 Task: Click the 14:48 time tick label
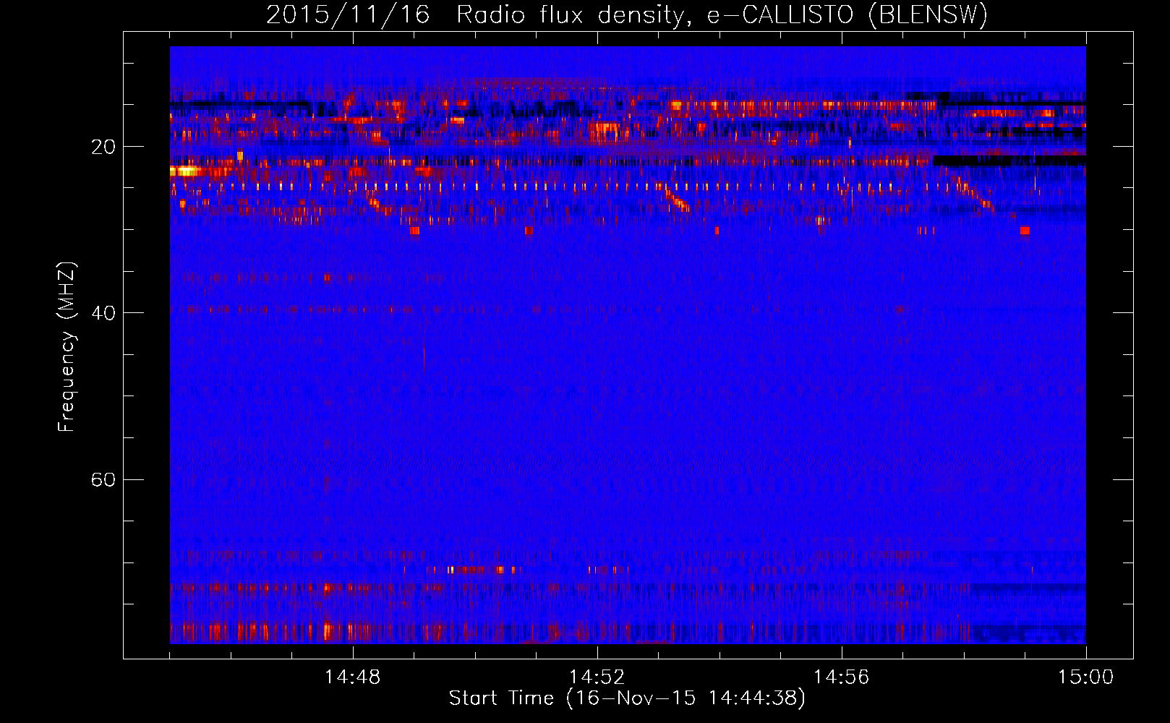pyautogui.click(x=353, y=677)
